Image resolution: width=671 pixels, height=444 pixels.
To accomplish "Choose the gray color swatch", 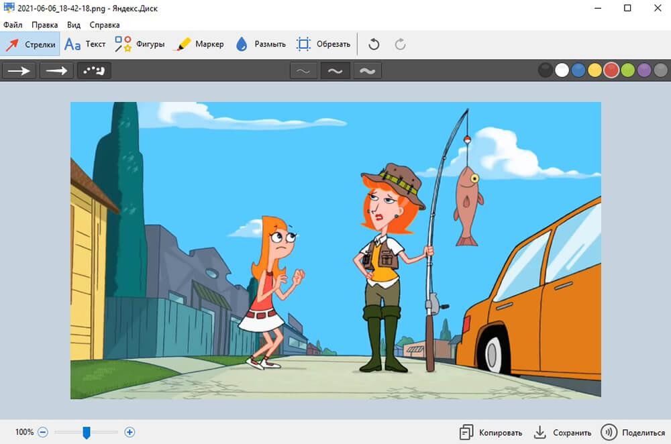I will click(661, 70).
